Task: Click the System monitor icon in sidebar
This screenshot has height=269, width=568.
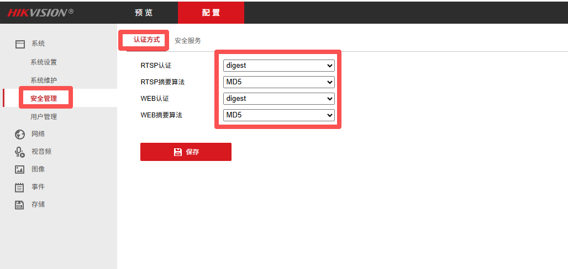Action: 20,44
